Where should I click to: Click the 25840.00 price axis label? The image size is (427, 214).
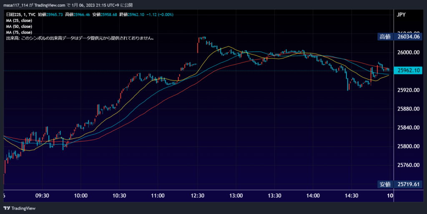pos(408,128)
